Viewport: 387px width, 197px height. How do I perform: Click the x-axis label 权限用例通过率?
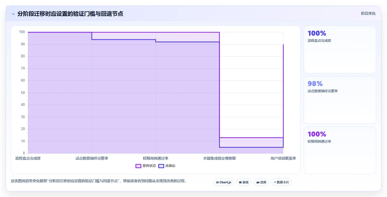(156, 158)
